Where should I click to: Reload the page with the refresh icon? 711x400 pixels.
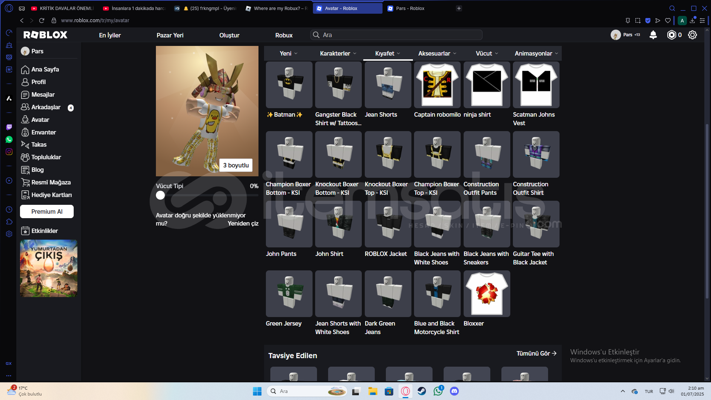pyautogui.click(x=41, y=20)
